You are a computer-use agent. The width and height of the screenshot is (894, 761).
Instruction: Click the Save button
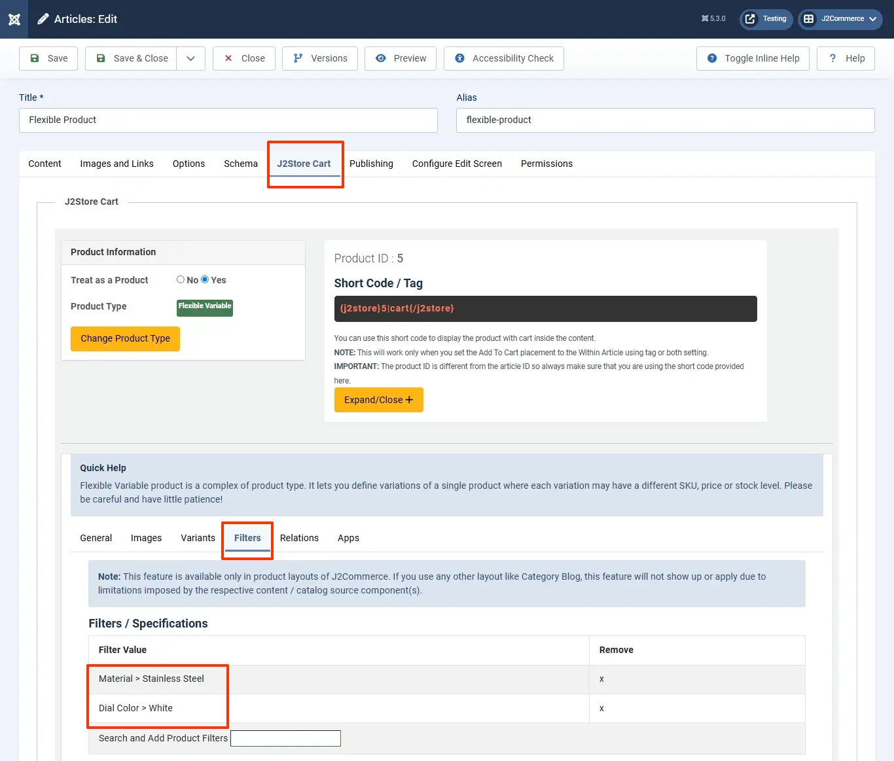[49, 58]
